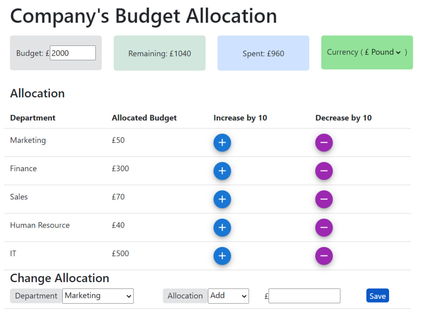Open the Currency Pound dropdown
Viewport: 429px width, 322px height.
click(x=383, y=52)
